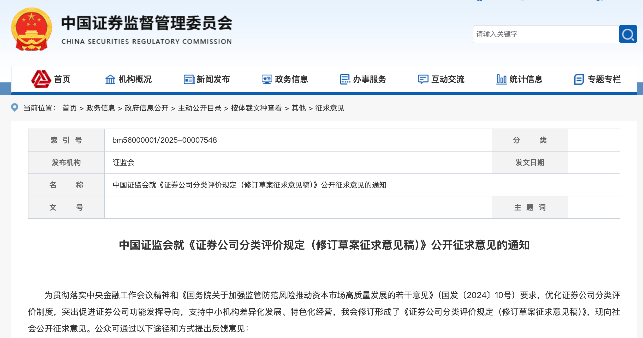Image resolution: width=643 pixels, height=338 pixels.
Task: Open the 按体裁文种查看 breadcrumb link
Action: 256,108
